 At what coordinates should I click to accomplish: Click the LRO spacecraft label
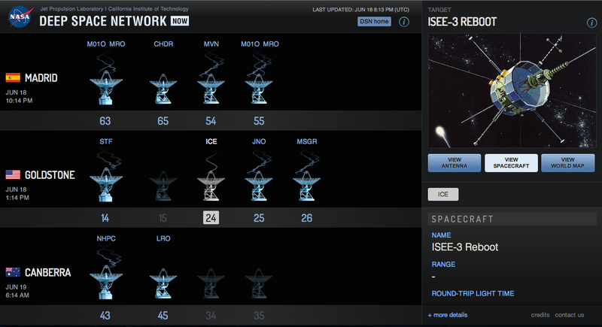163,238
